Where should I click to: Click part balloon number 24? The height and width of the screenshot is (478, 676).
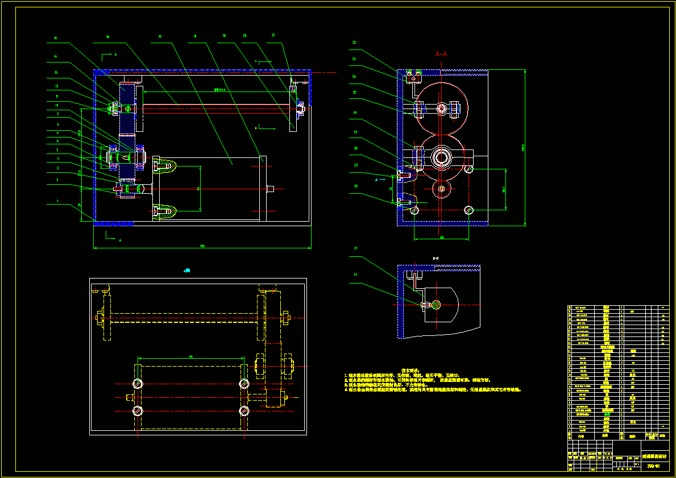[x=354, y=77]
